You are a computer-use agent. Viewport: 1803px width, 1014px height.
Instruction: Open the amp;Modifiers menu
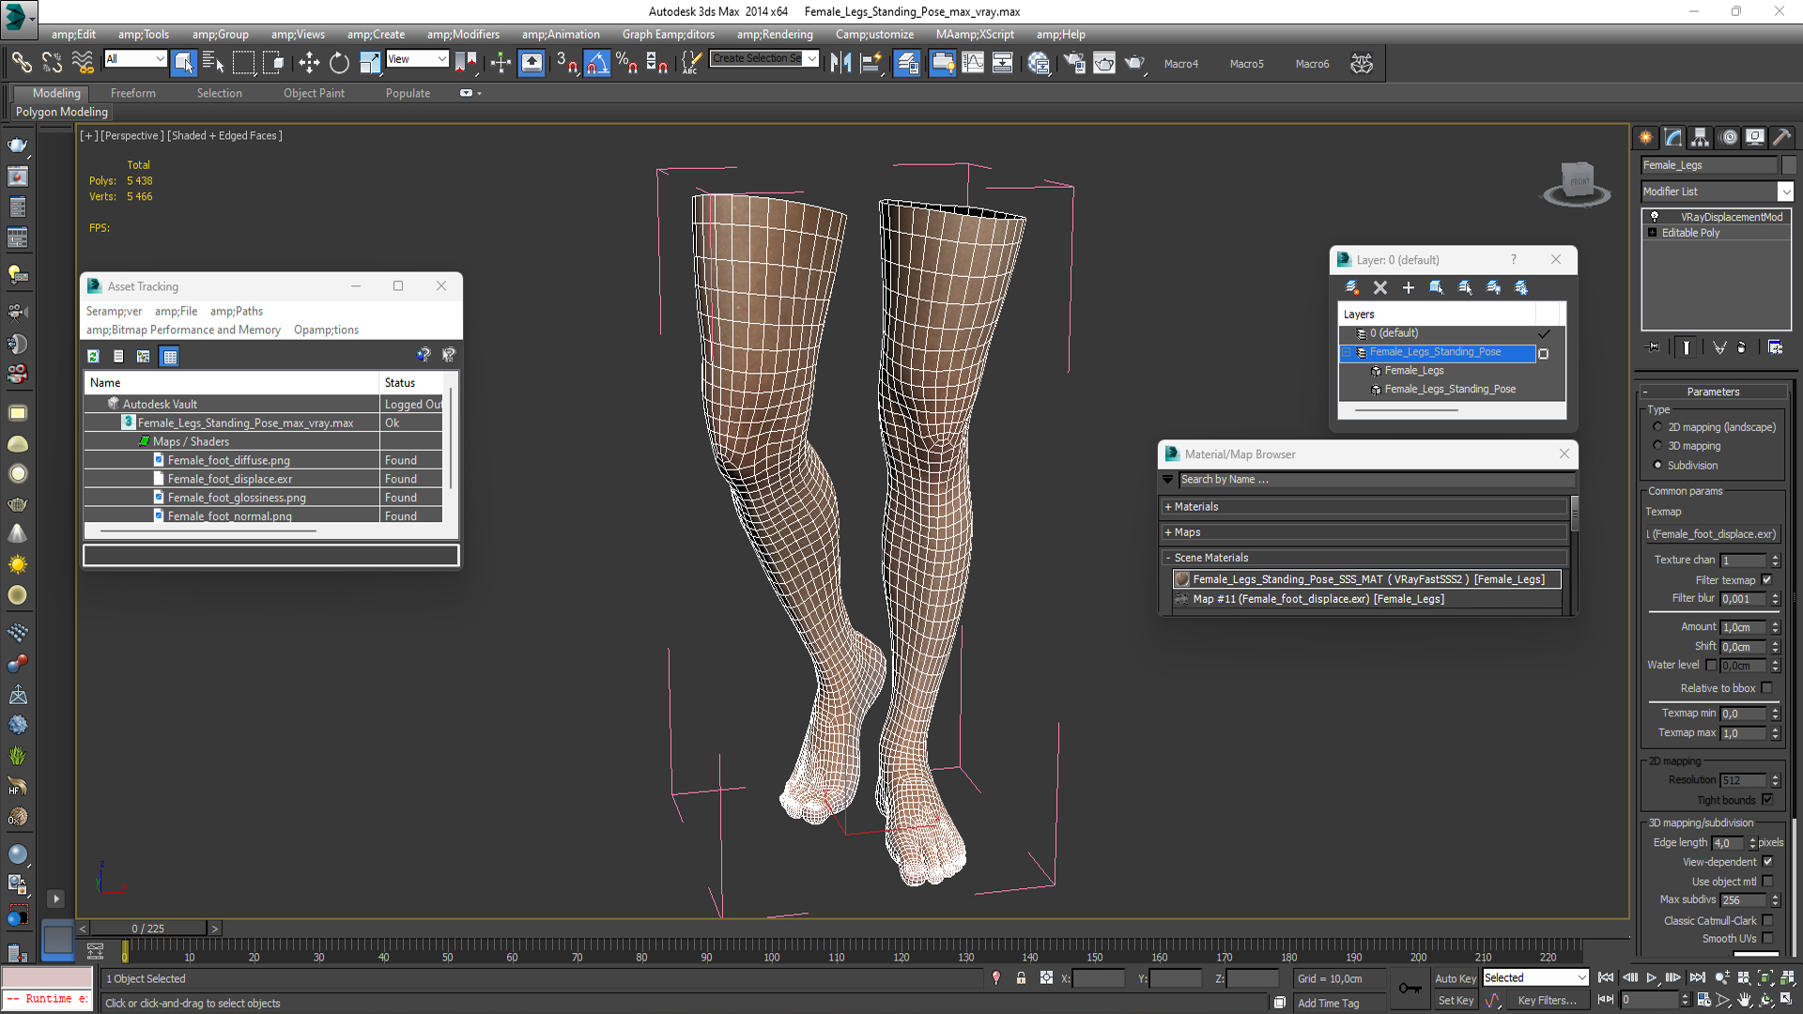coord(463,35)
